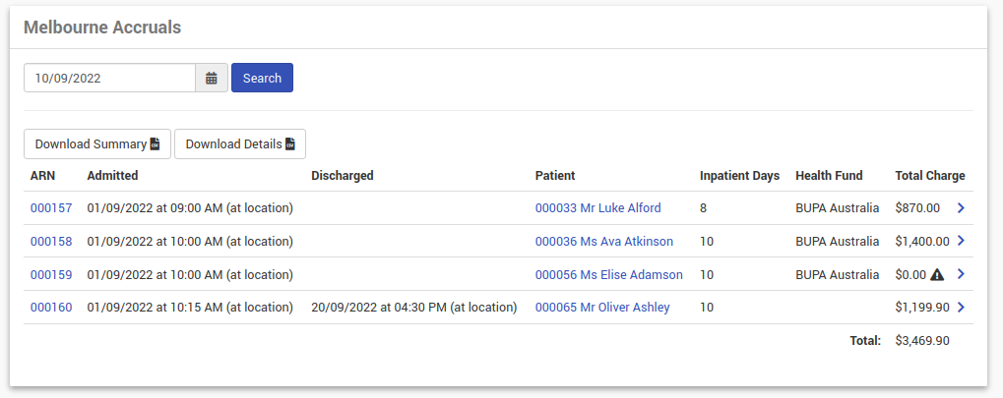Expand the row for ARN 000157 via chevron
Viewport: 1003px width, 398px height.
point(961,208)
